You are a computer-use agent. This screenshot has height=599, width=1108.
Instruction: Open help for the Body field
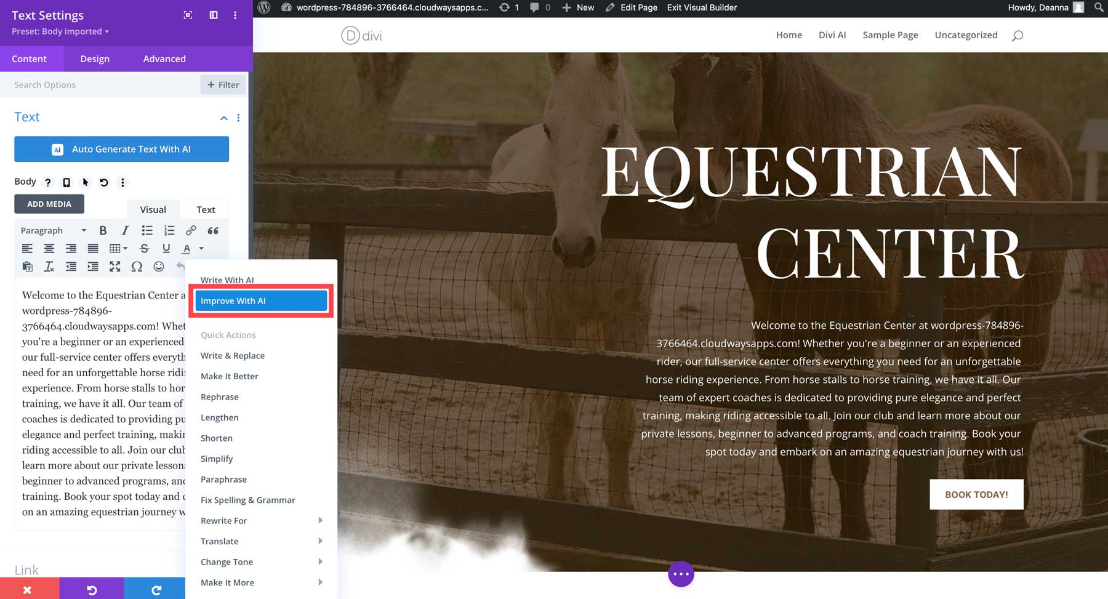click(x=48, y=182)
